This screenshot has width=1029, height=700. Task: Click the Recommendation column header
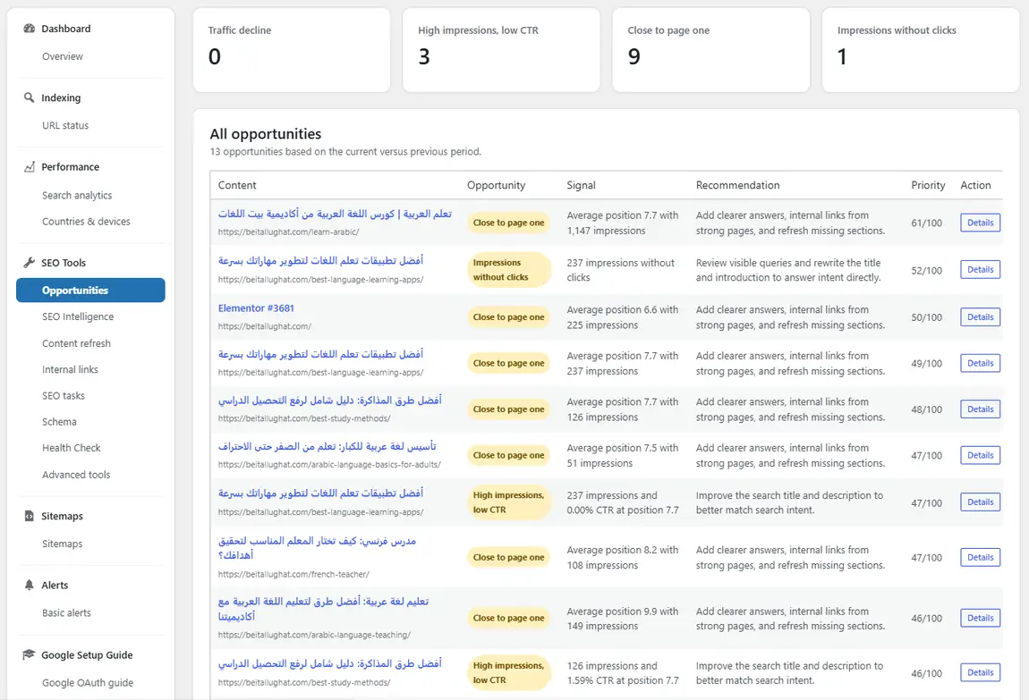click(737, 185)
